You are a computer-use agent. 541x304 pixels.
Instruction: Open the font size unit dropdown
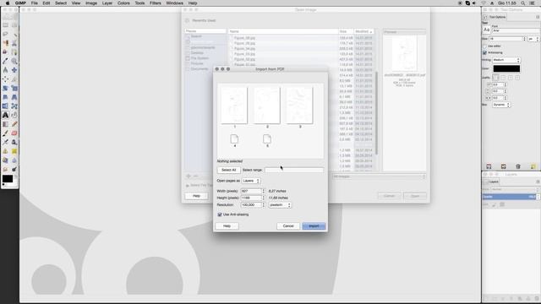(533, 39)
